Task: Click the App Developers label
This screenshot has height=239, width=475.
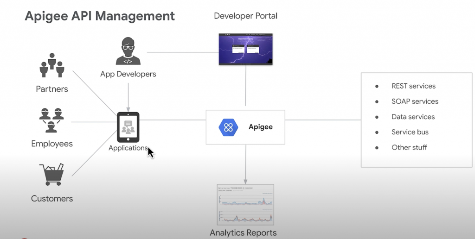Action: coord(128,74)
